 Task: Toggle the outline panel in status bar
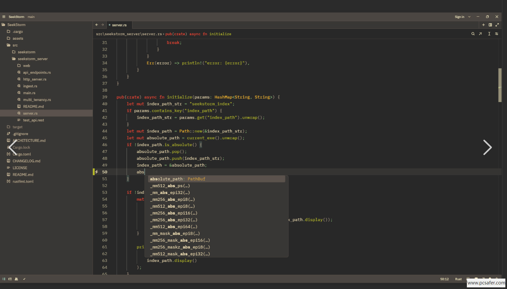coord(10,279)
